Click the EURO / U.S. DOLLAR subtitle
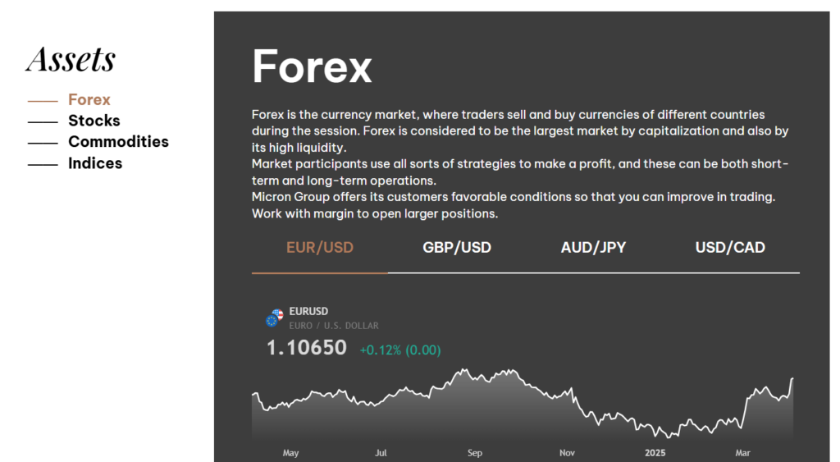 [334, 326]
